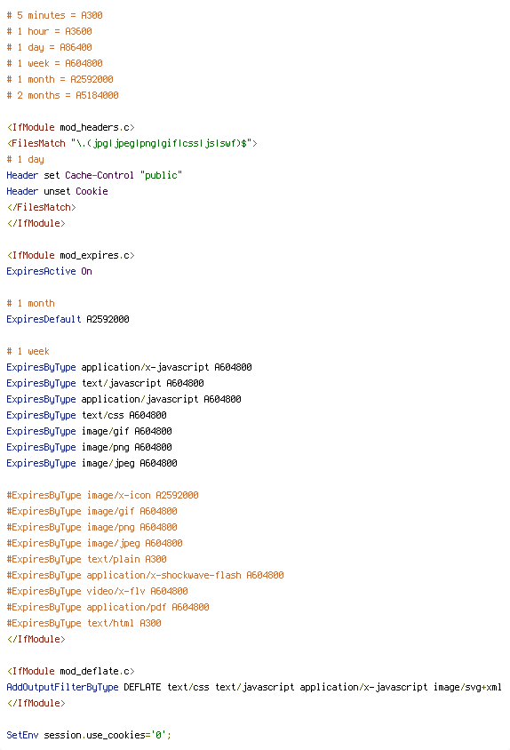
Task: Click the ExpiresDefault A2592000 line
Action: (x=68, y=319)
